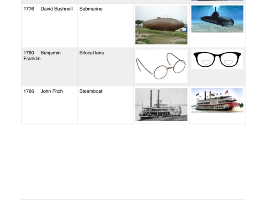267x200 pixels.
Task: Place cursor on the surname "Fitch"
Action: [x=58, y=91]
